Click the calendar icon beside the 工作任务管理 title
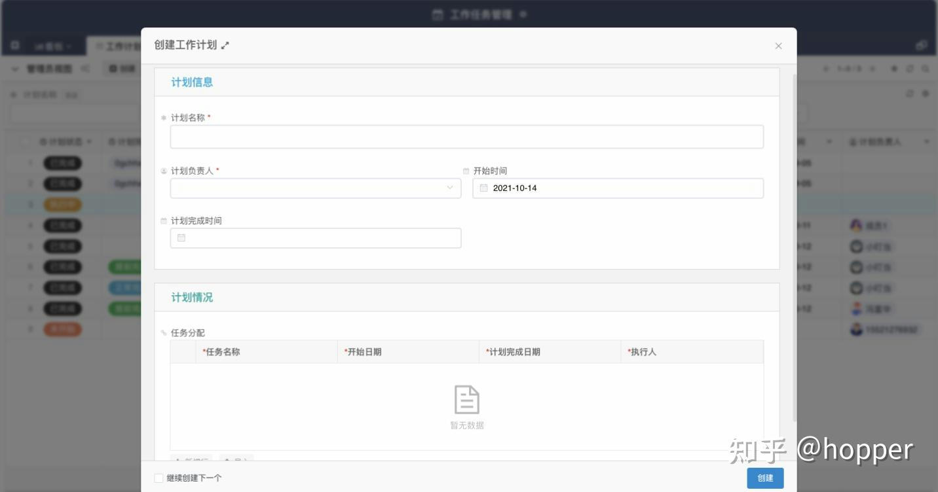Image resolution: width=938 pixels, height=492 pixels. pos(438,14)
